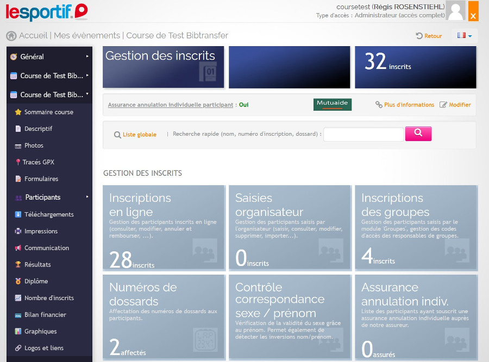This screenshot has height=362, width=489.
Task: Click the Résultats trophy icon
Action: [x=18, y=265]
